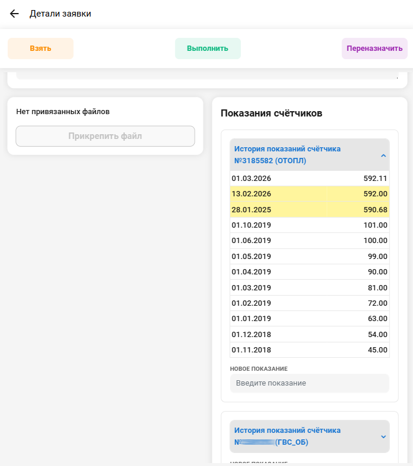This screenshot has height=466, width=413.
Task: Click the Прикрепить файл button
Action: point(105,136)
